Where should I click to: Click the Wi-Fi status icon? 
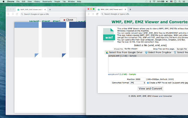tap(154, 1)
